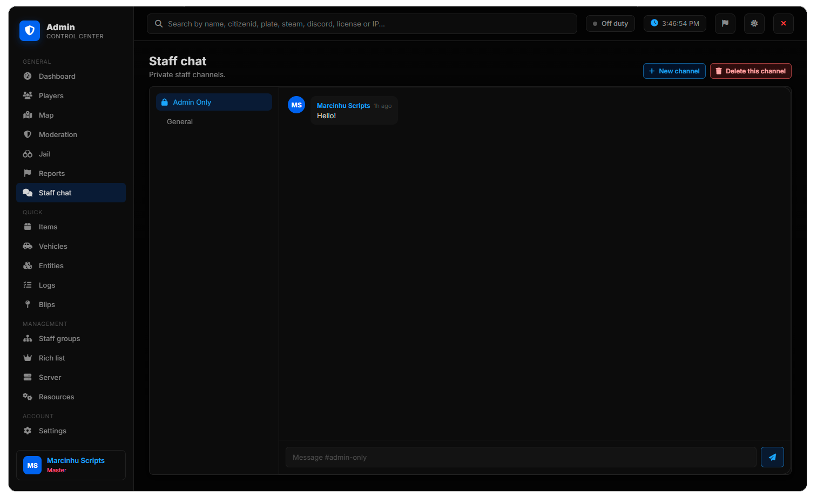Click the Message #admin-only input
817x497 pixels.
[x=521, y=457]
